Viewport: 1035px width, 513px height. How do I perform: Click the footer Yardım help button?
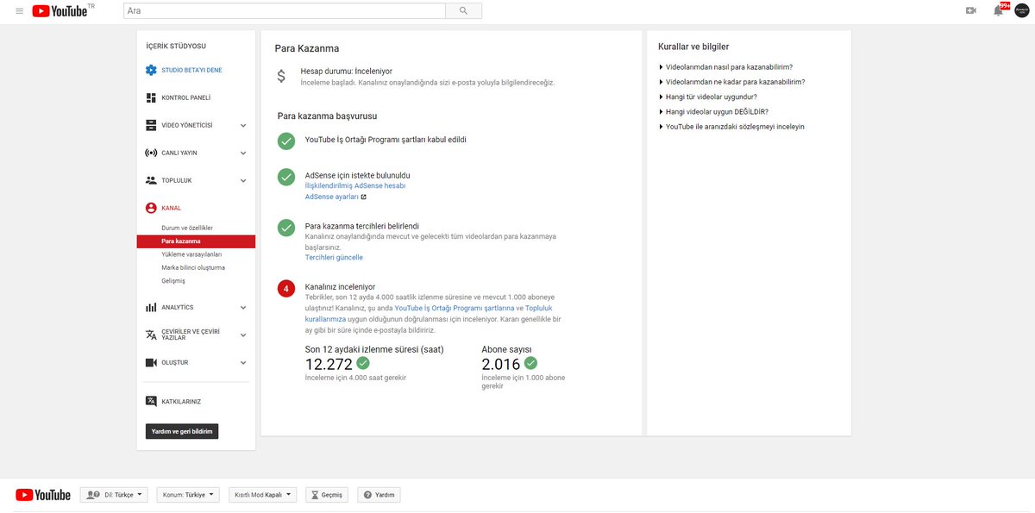coord(379,495)
